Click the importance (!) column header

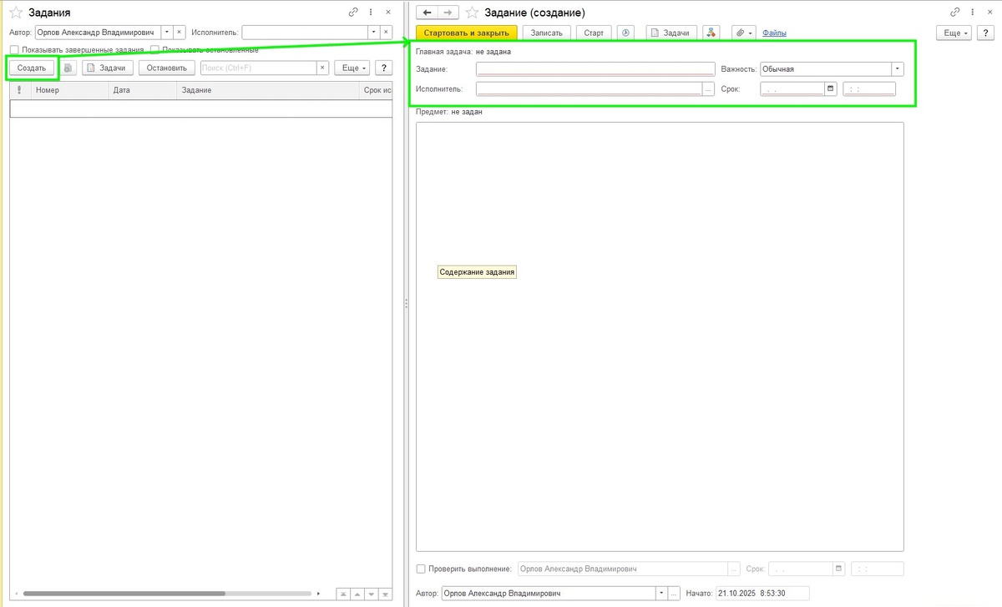click(x=19, y=89)
